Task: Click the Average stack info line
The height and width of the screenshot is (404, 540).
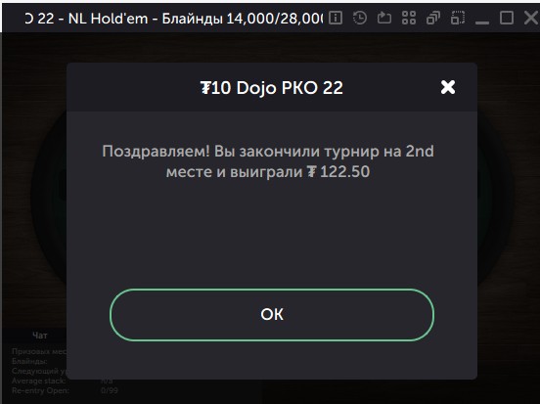Action: pyautogui.click(x=62, y=381)
